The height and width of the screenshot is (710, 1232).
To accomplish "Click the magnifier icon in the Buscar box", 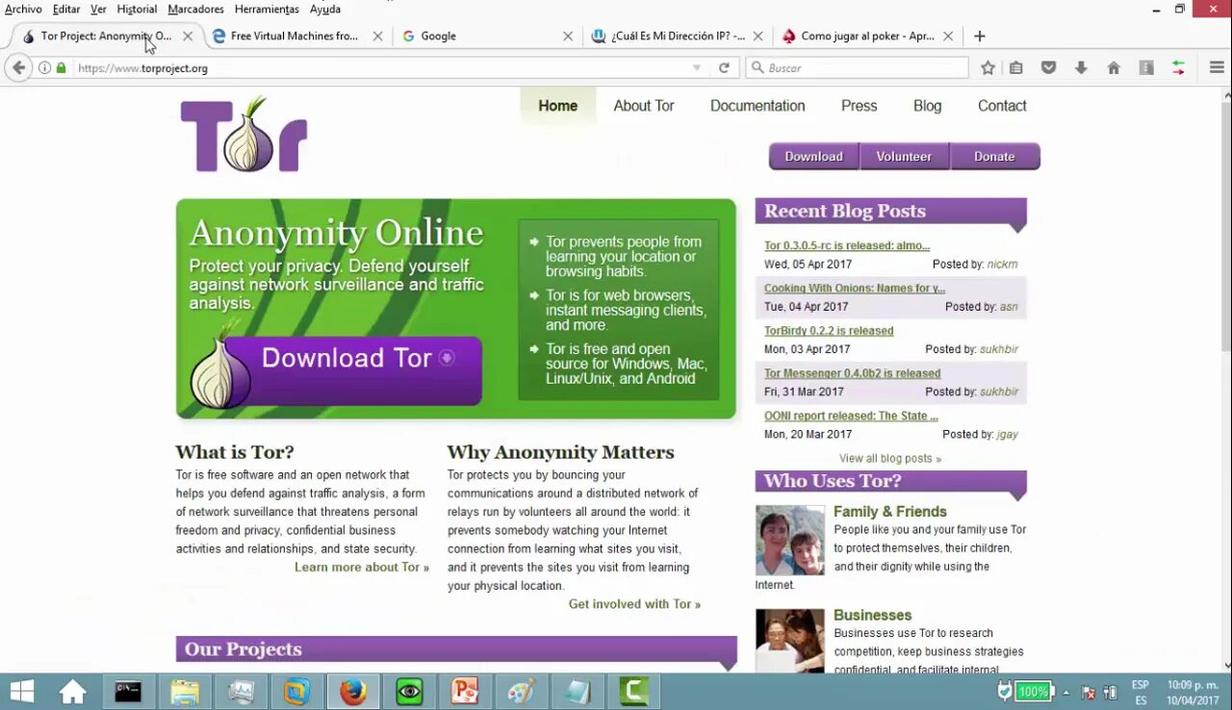I will (758, 68).
